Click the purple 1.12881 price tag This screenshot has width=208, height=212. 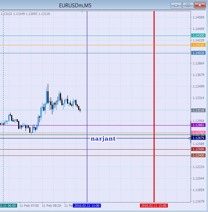pos(198,125)
